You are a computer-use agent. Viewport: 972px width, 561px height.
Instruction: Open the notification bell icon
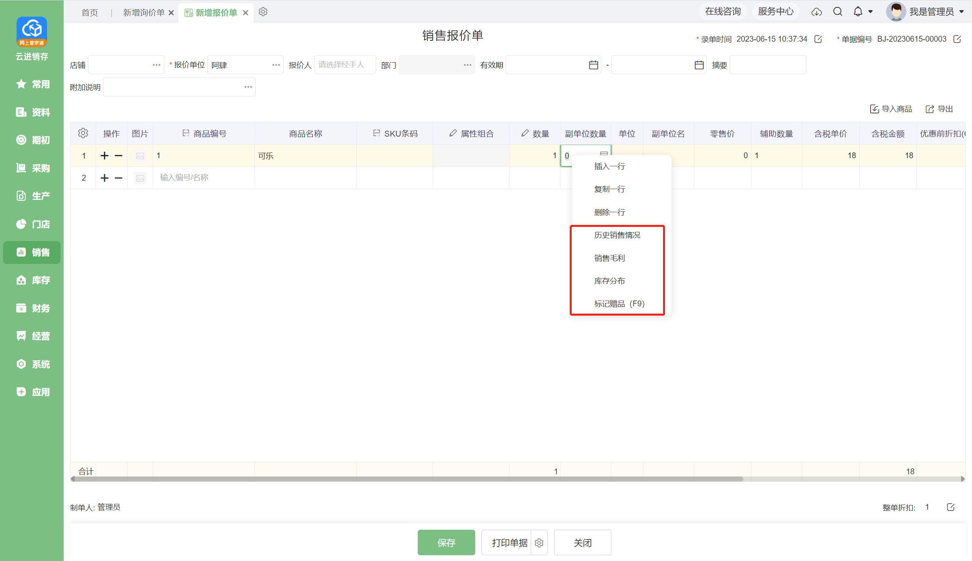(857, 12)
